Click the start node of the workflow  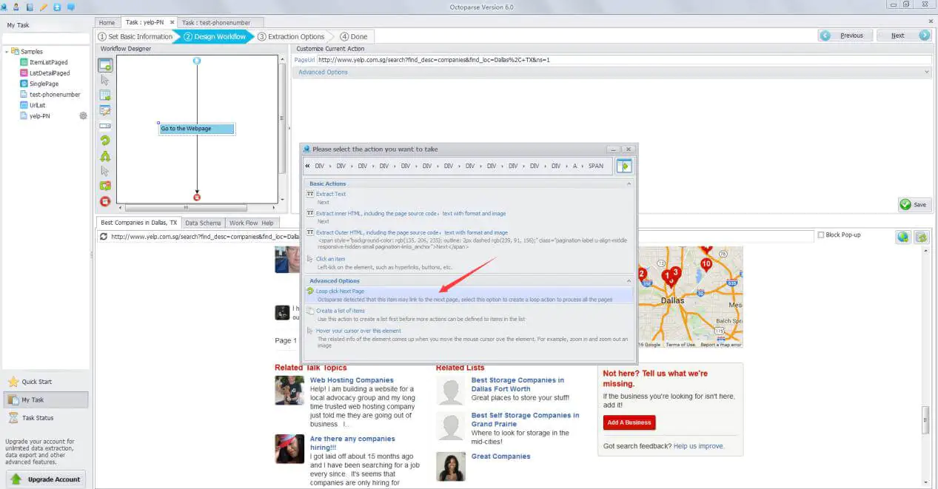(197, 61)
